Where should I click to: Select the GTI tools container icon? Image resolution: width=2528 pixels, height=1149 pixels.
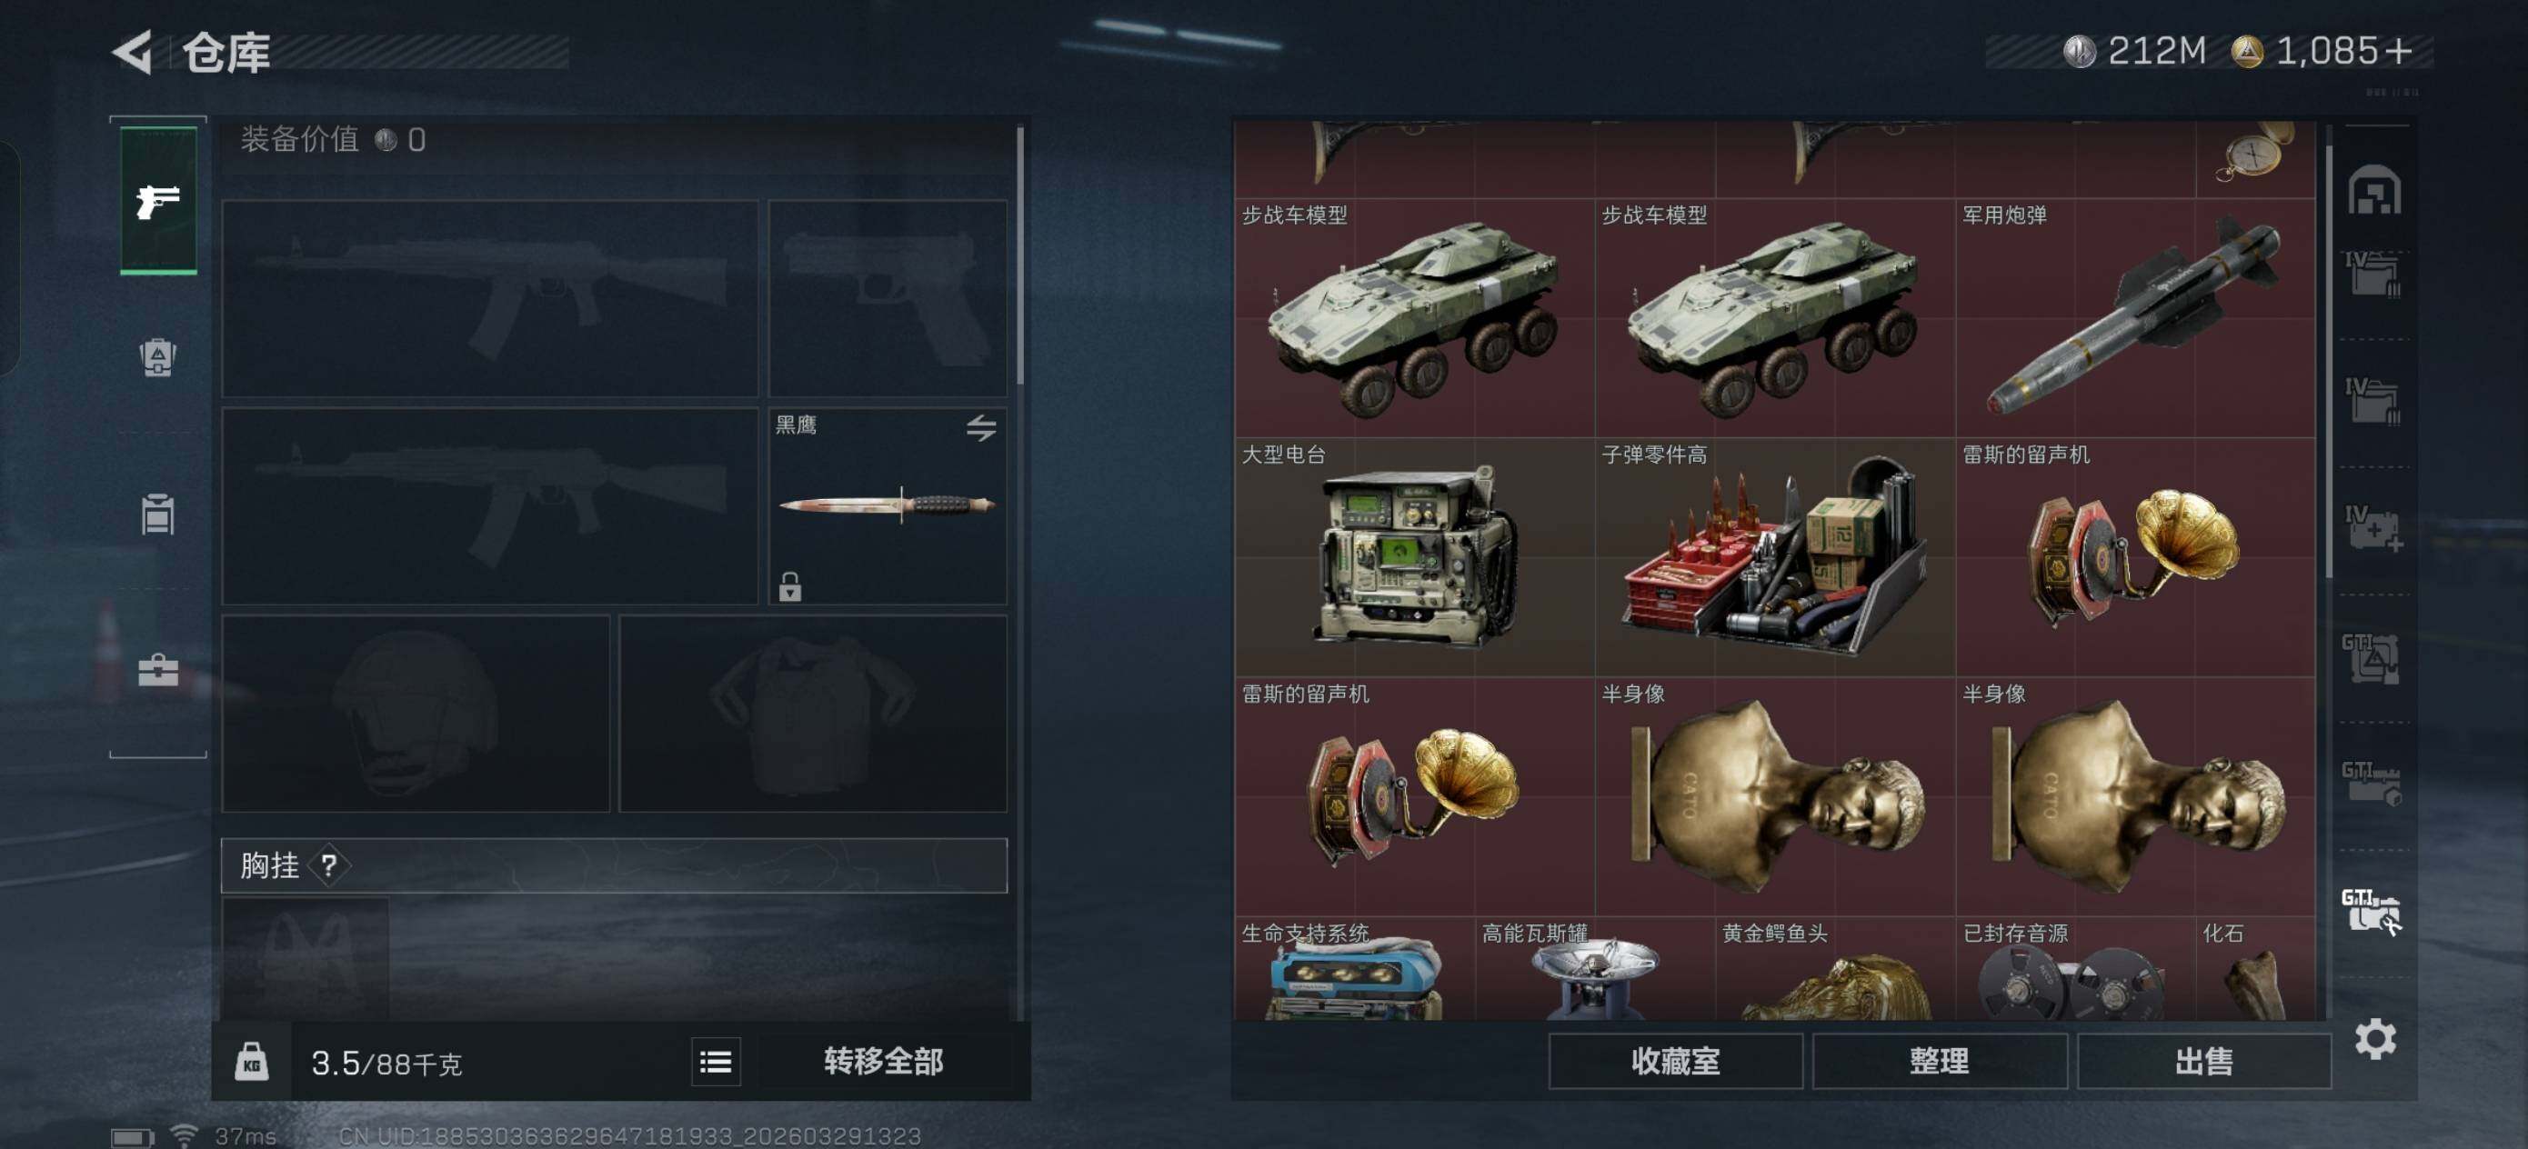click(2371, 912)
